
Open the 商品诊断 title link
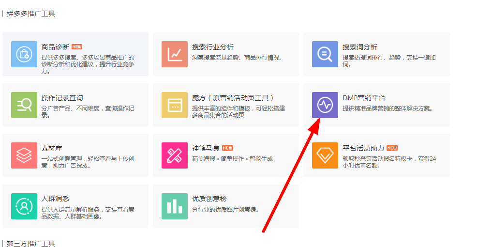(x=55, y=47)
